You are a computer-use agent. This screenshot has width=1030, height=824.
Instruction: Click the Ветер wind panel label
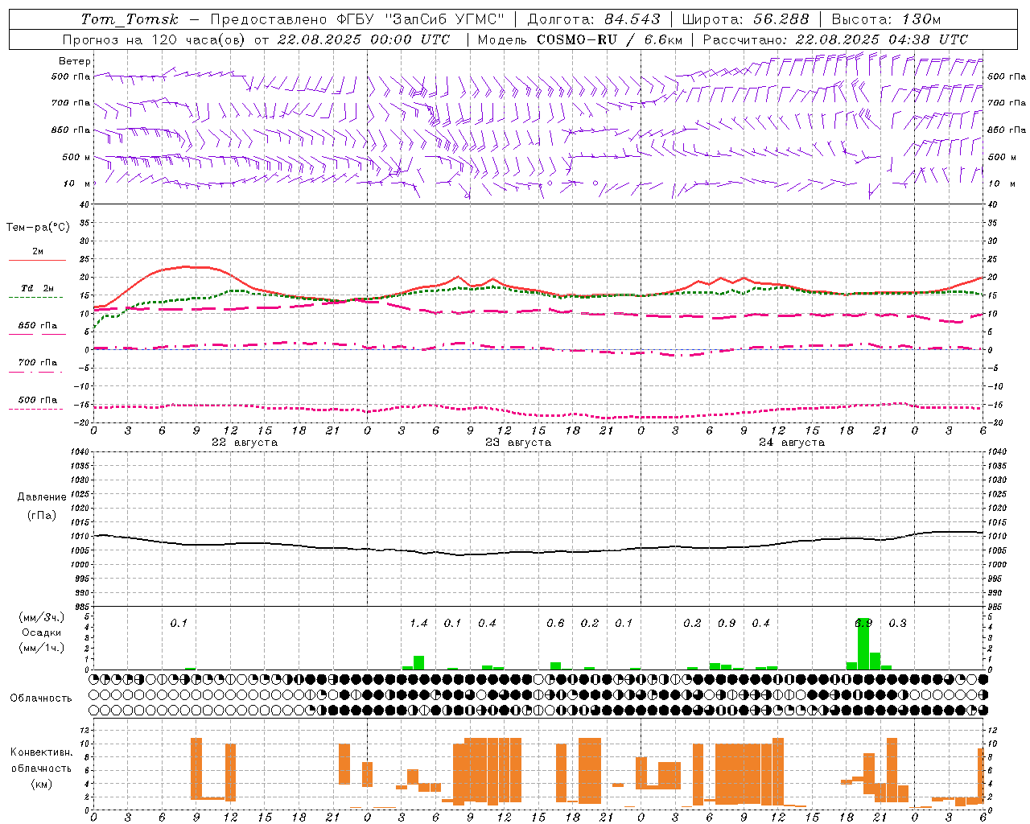(x=75, y=61)
